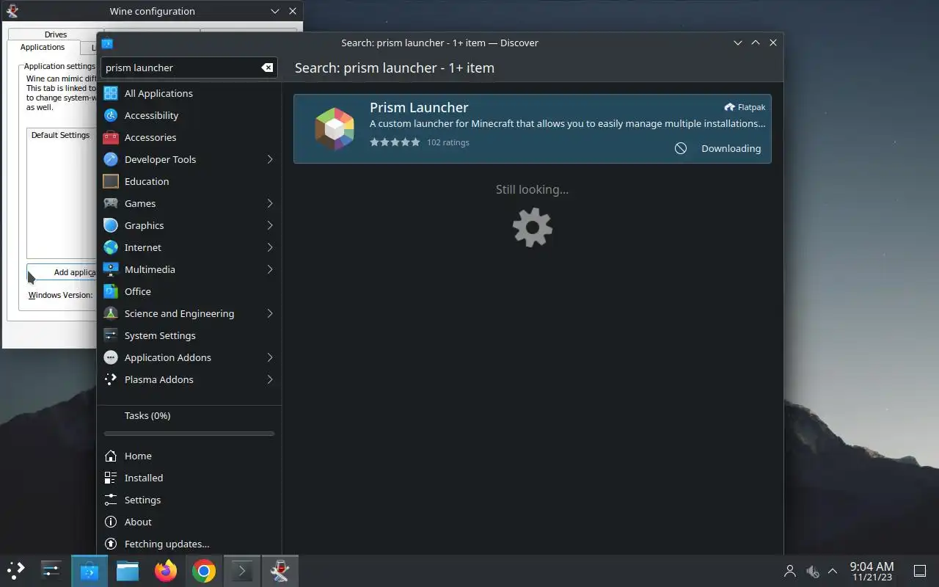939x587 pixels.
Task: Click the Graphics category icon
Action: tap(111, 225)
